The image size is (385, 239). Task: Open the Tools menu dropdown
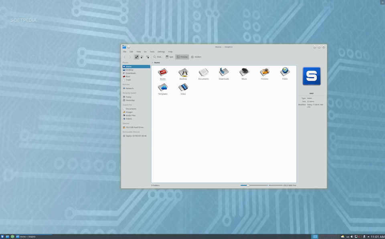(152, 52)
